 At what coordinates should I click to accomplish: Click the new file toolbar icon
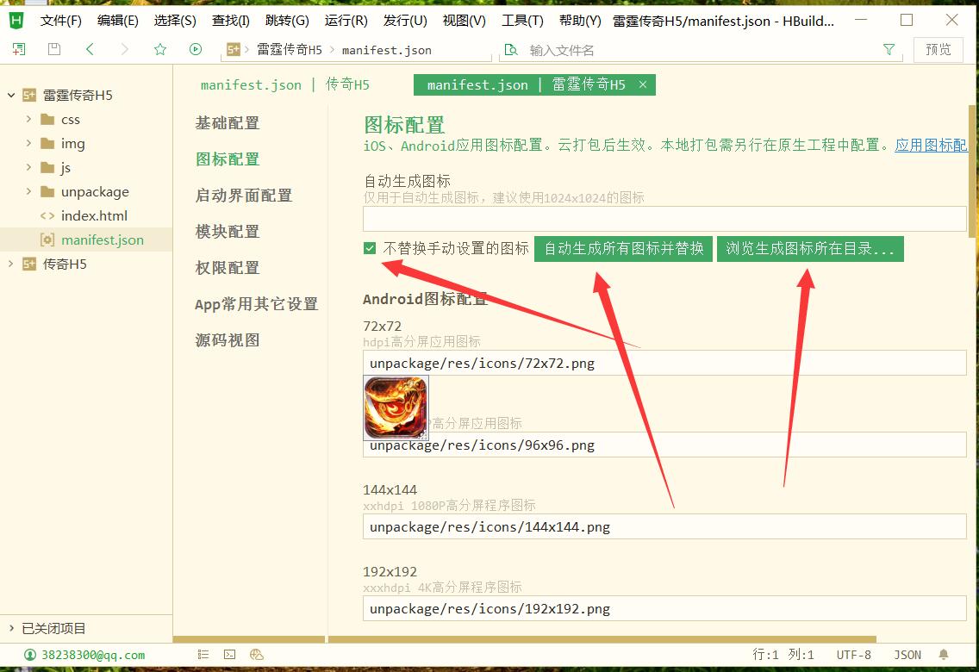pyautogui.click(x=19, y=50)
